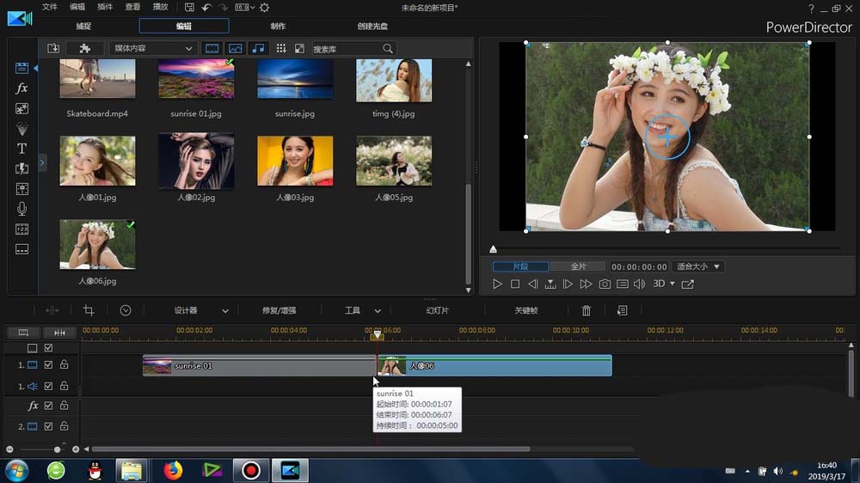The height and width of the screenshot is (483, 860).
Task: Toggle the lock on audio track 1
Action: point(64,387)
